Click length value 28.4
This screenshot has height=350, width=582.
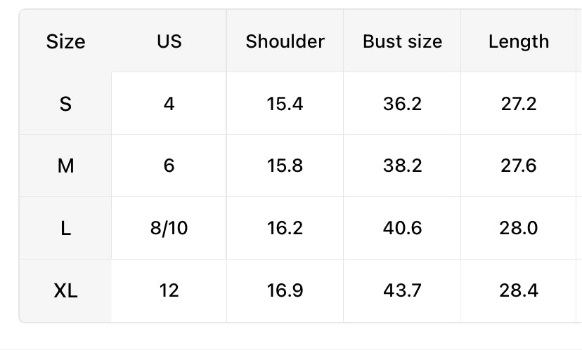[x=519, y=290]
